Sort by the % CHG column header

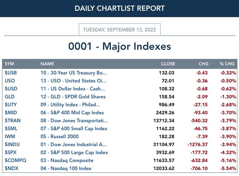(227, 64)
